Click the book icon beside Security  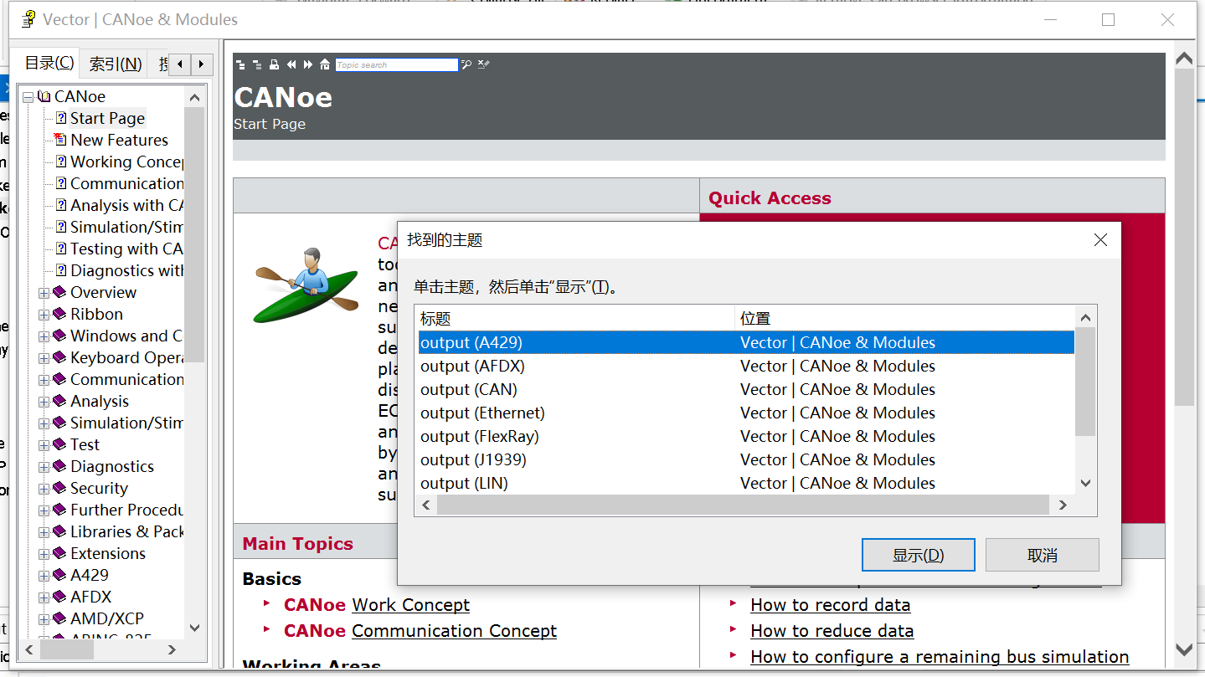(x=59, y=488)
